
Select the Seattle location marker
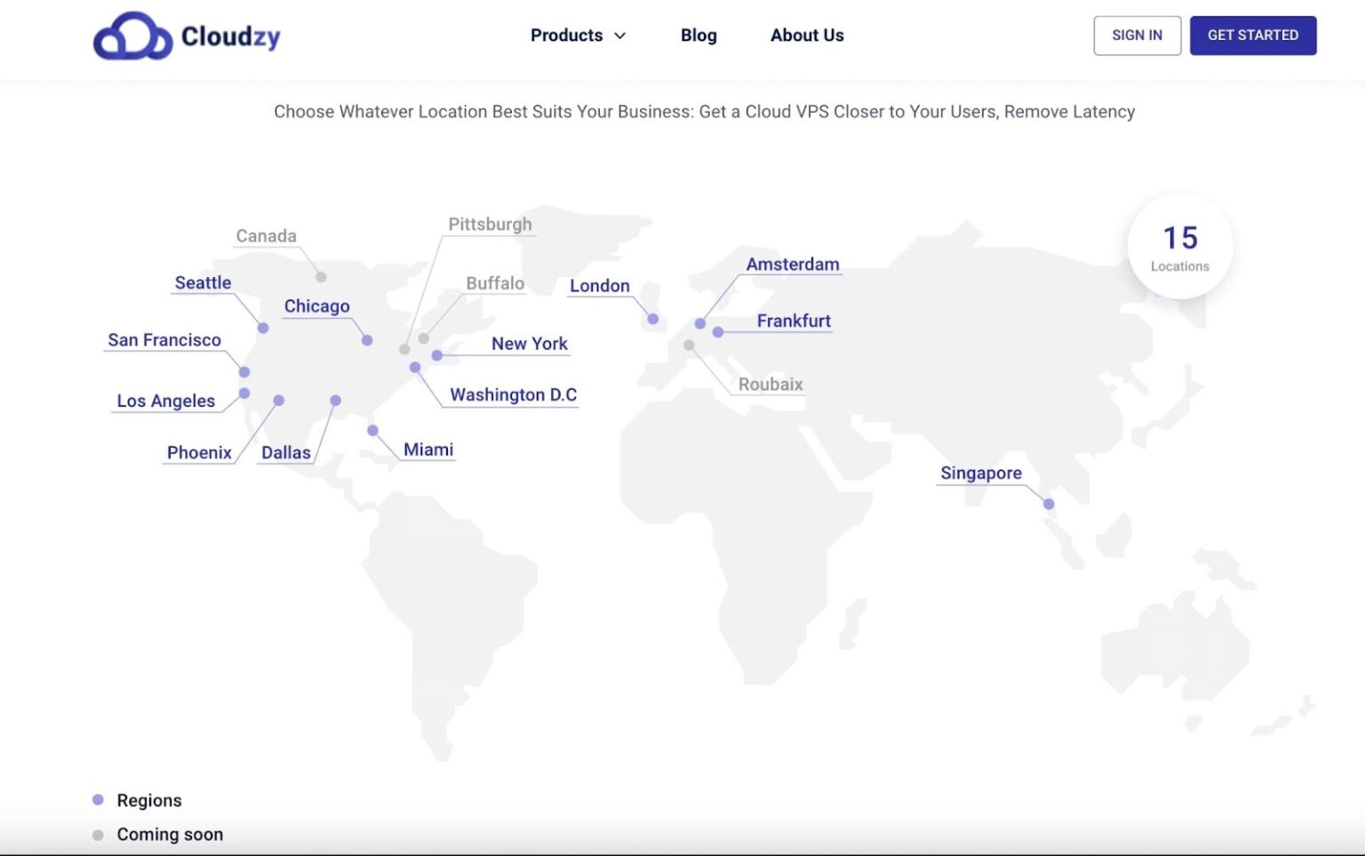tap(263, 328)
